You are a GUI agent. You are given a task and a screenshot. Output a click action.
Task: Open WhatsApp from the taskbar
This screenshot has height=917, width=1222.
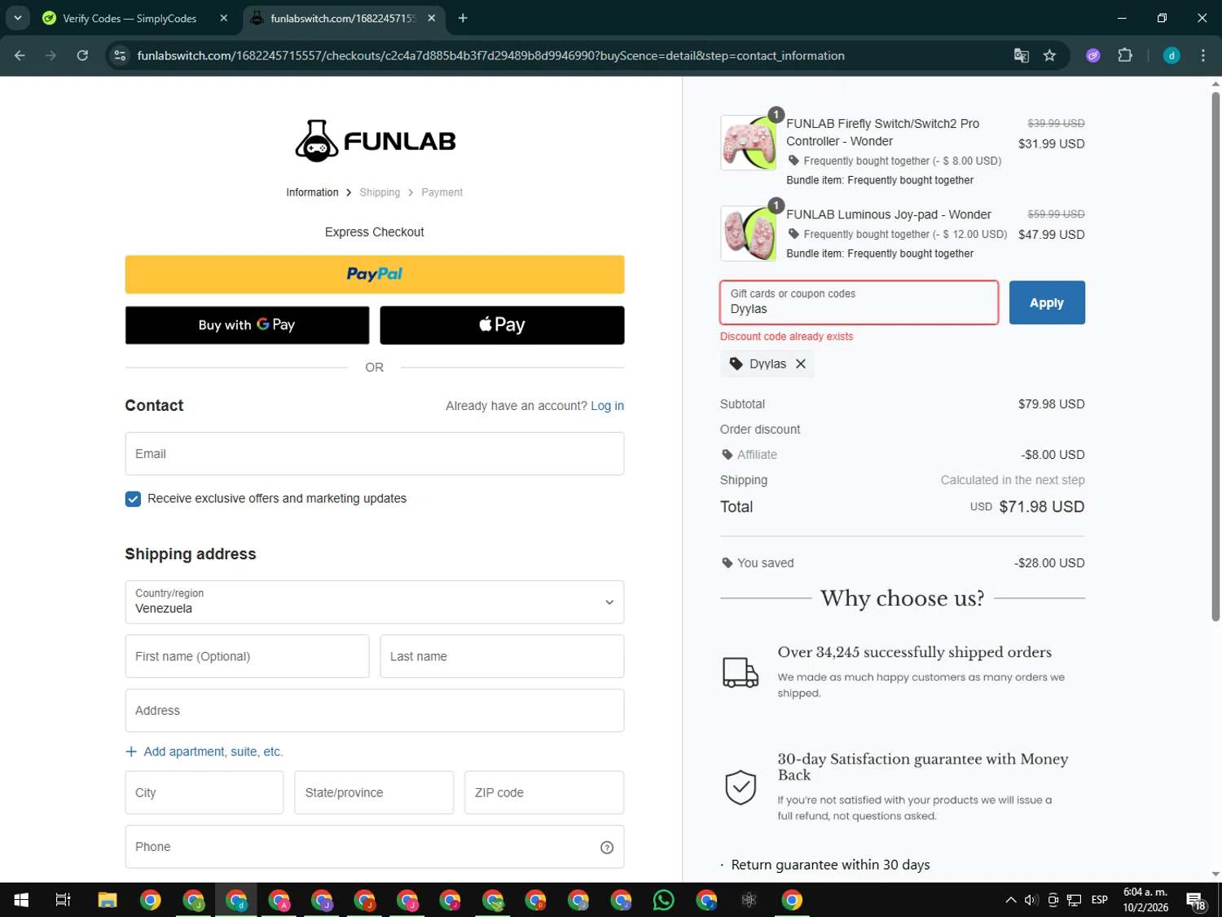tap(664, 900)
